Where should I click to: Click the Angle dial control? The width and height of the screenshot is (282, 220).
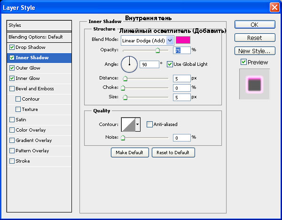(x=129, y=64)
